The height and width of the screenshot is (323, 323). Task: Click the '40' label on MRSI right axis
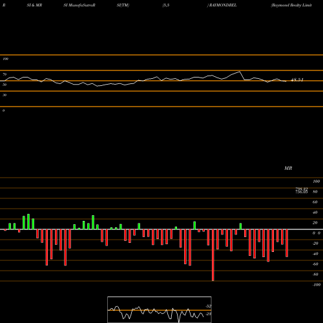[x=315, y=213]
